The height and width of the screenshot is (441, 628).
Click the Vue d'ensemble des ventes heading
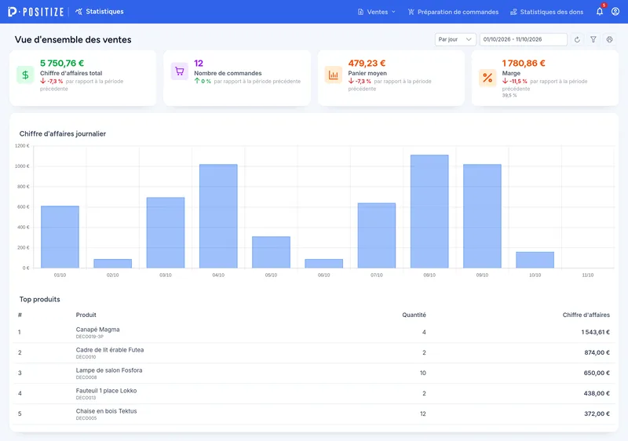tap(73, 39)
